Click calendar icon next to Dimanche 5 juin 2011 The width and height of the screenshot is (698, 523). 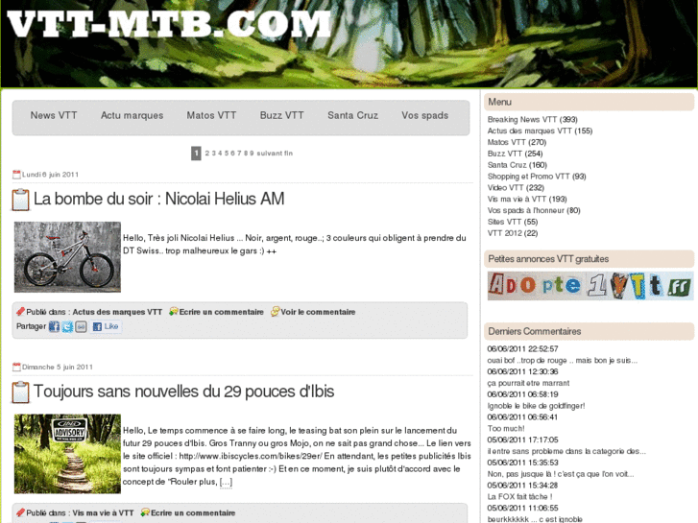tap(16, 368)
